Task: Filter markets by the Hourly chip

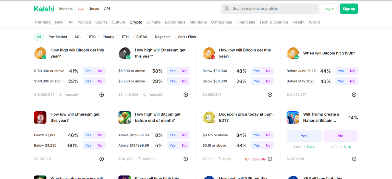Action: tap(109, 37)
